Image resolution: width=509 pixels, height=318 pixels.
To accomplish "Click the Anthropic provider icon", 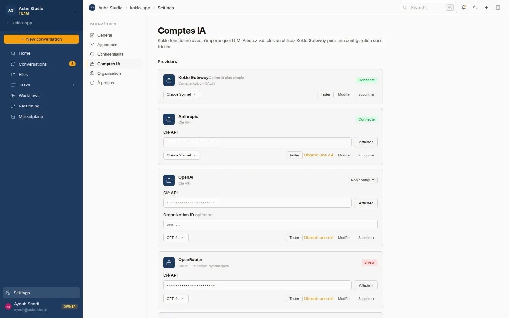I will (x=169, y=119).
